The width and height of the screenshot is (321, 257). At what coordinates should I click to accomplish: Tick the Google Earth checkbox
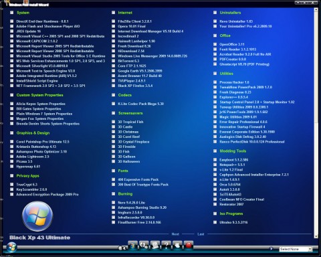[x=114, y=71]
